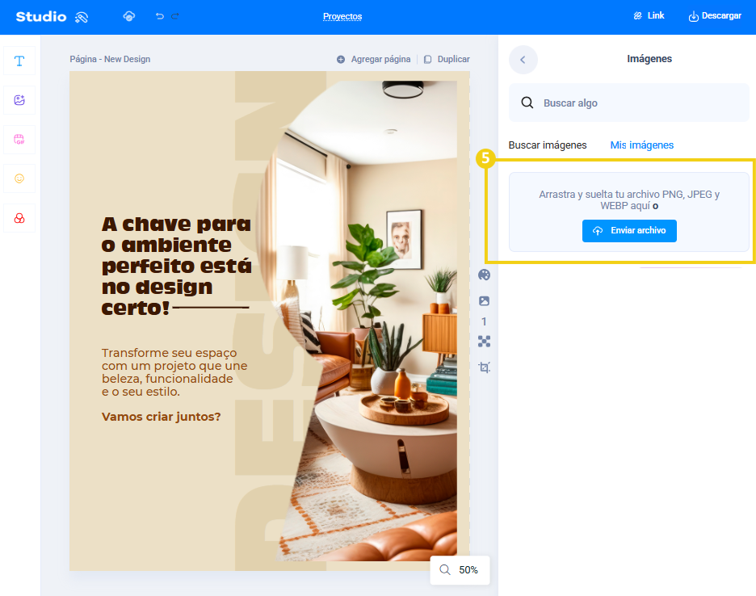Open the Images tool in left sidebar
756x596 pixels.
[x=19, y=100]
